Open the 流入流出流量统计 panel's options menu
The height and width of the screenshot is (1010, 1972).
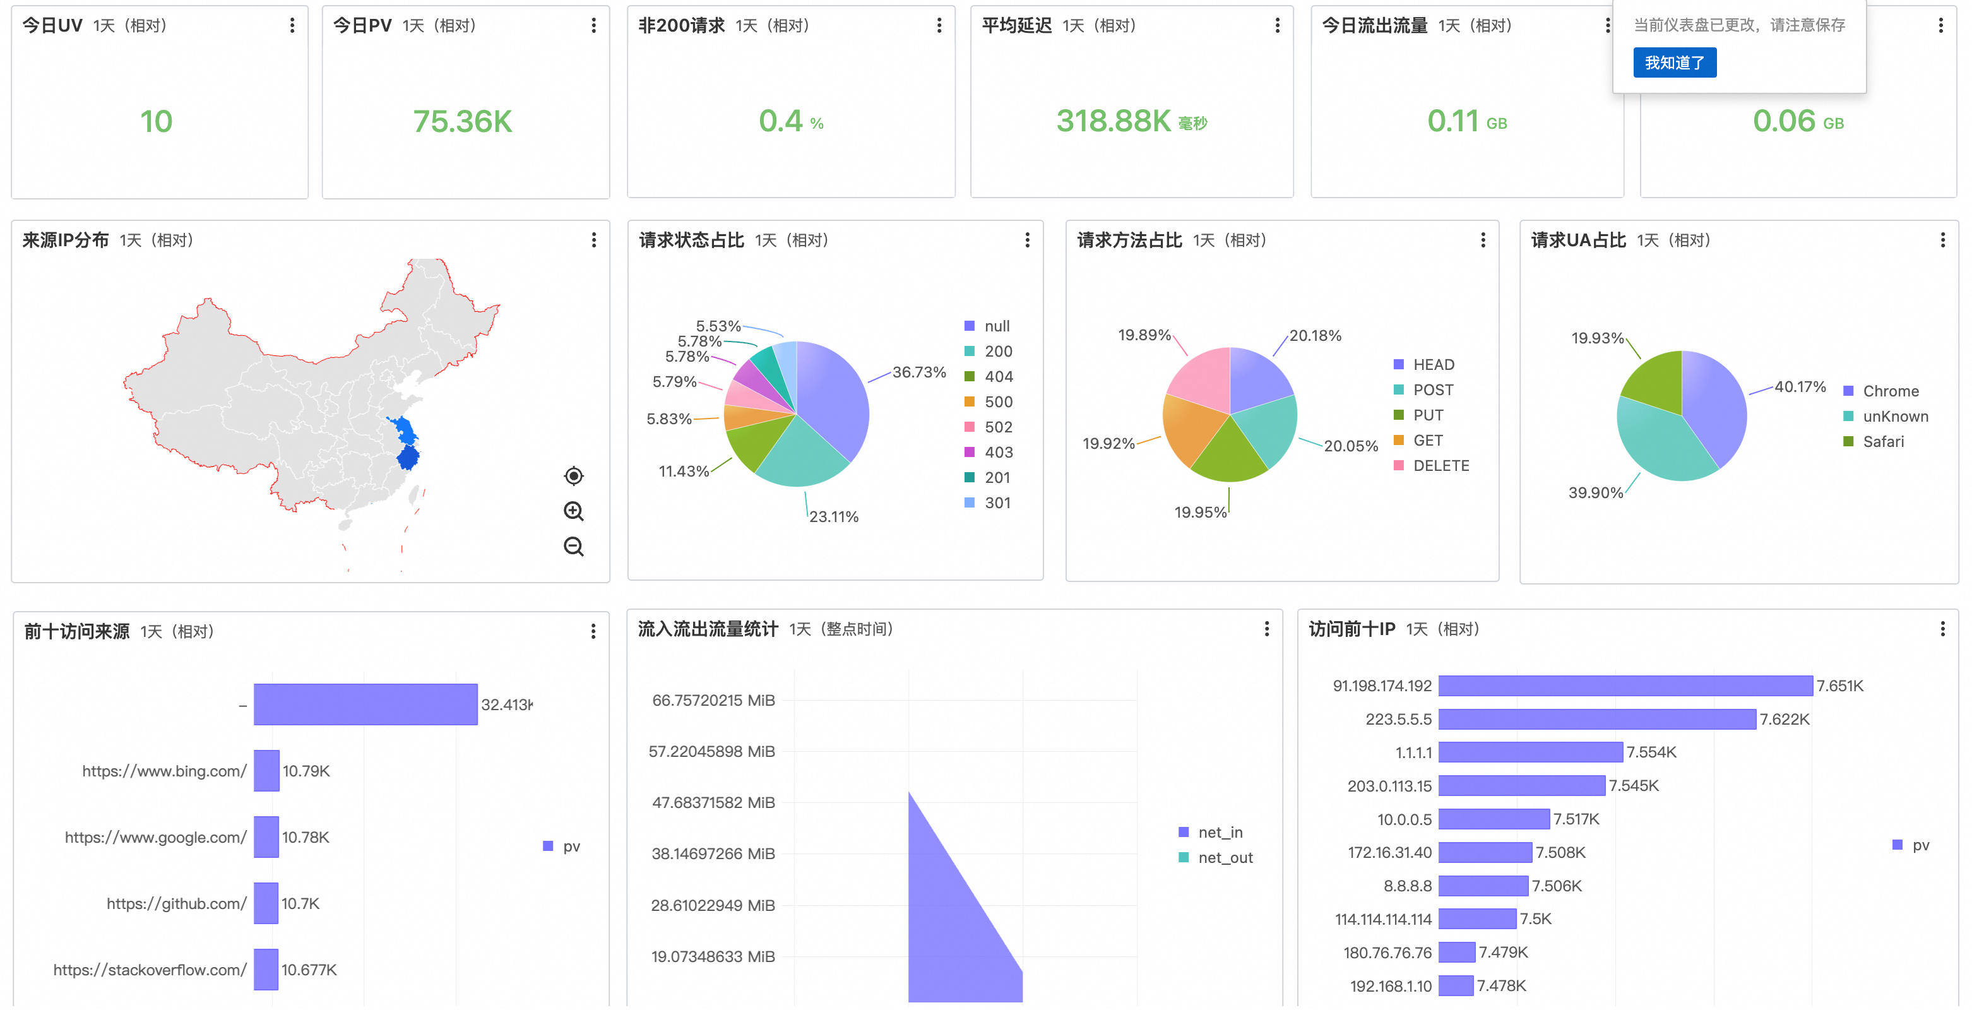point(1267,629)
